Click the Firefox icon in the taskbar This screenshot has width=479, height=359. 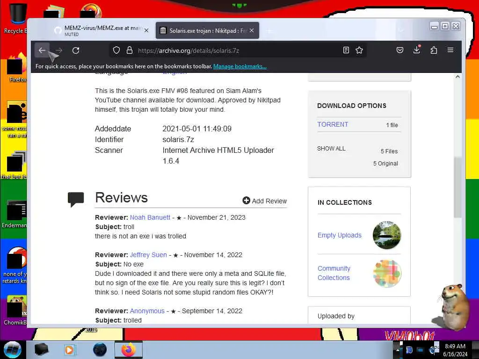tap(129, 350)
